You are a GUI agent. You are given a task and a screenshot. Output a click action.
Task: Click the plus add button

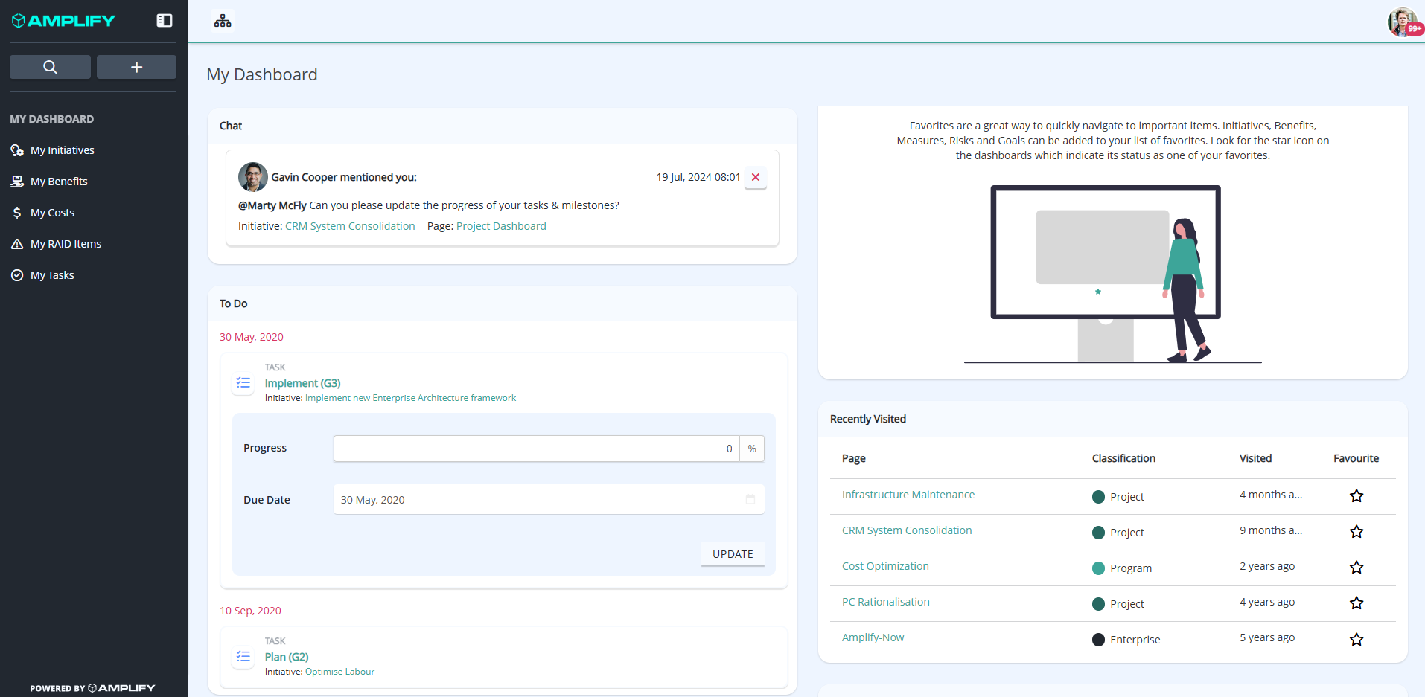point(136,67)
